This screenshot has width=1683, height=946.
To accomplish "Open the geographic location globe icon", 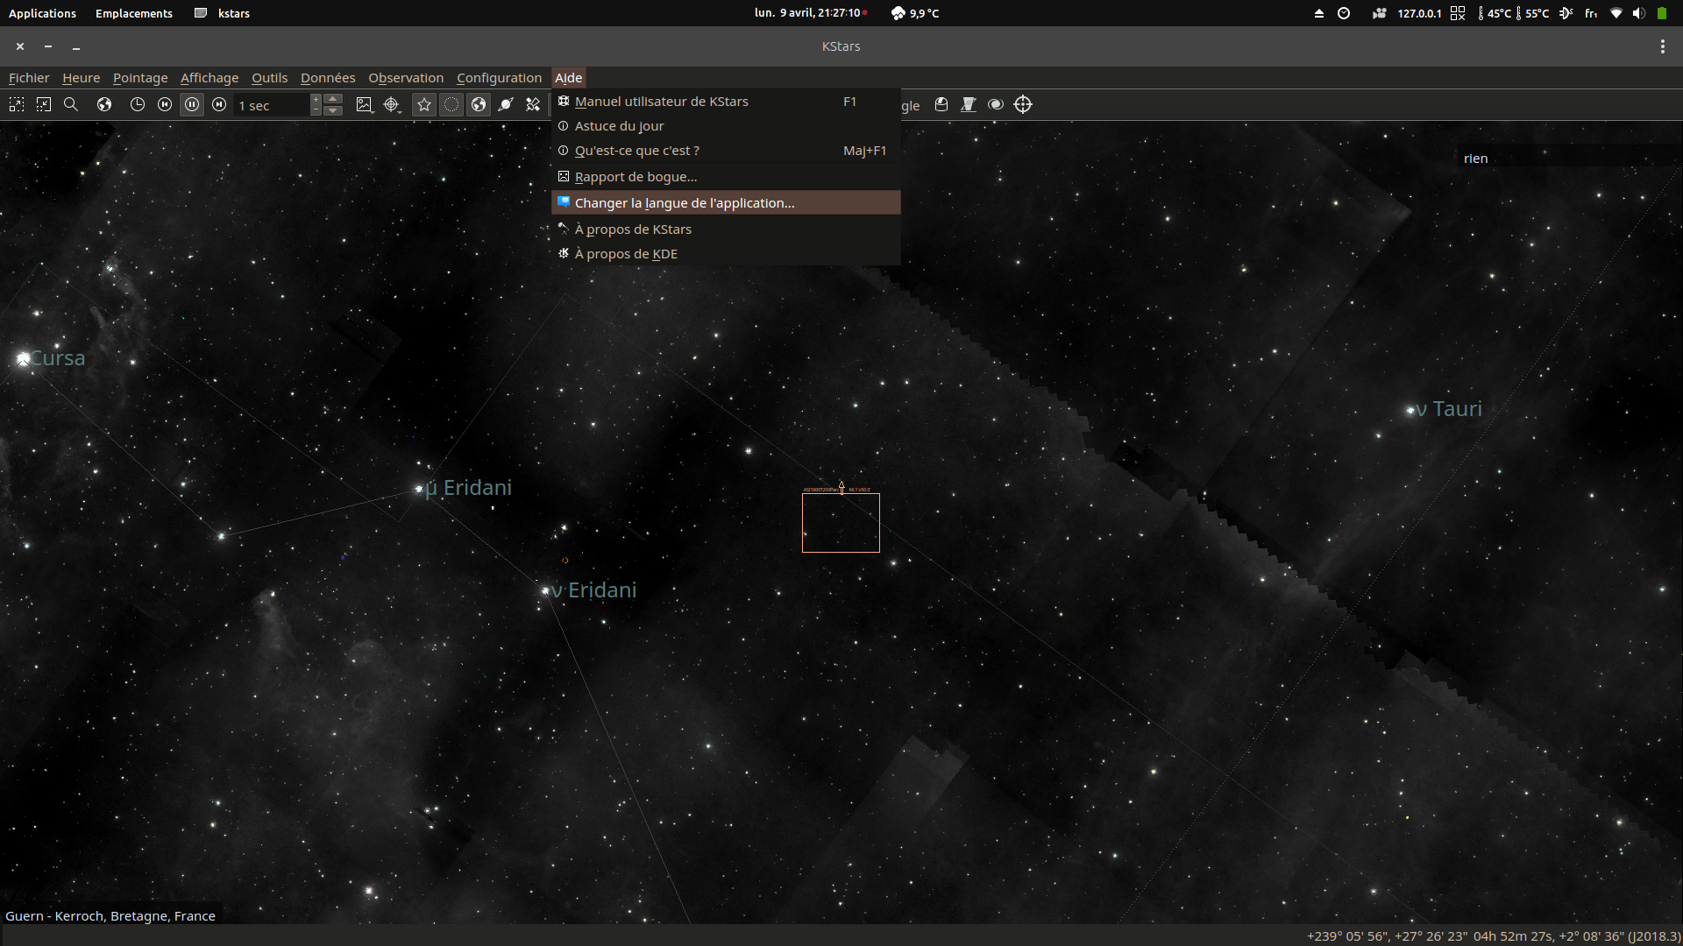I will (x=104, y=105).
